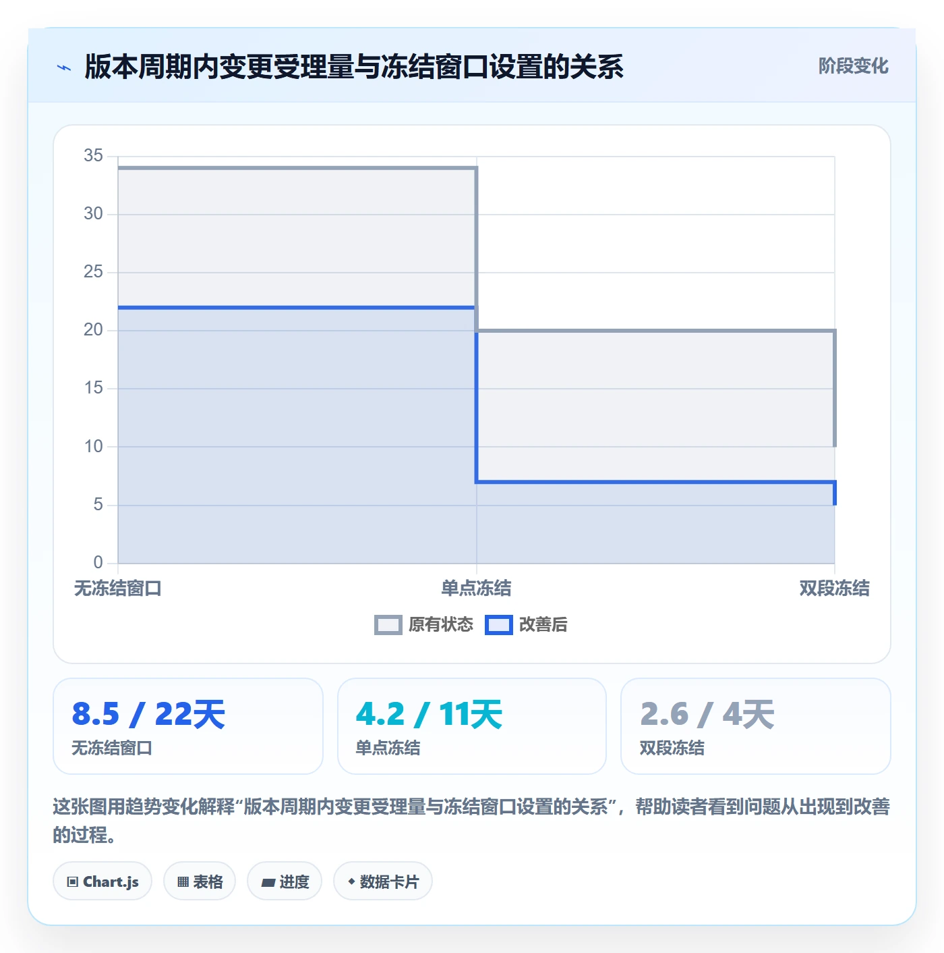Screen dimensions: 944x953
Task: Select the 进度 tag chip
Action: pyautogui.click(x=285, y=881)
